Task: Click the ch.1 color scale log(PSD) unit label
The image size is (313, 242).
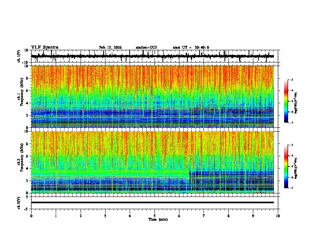Action: click(x=296, y=103)
